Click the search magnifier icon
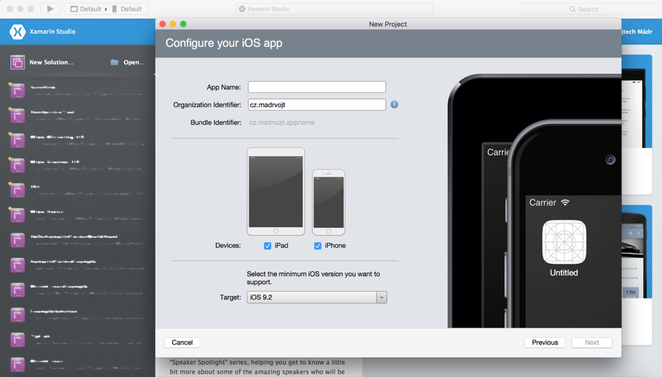 (x=573, y=9)
